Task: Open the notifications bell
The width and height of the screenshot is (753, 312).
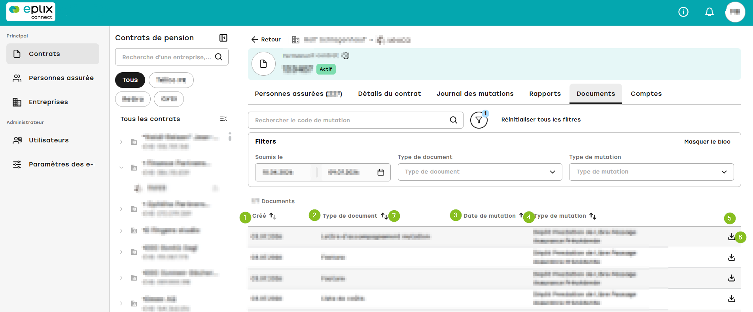Action: click(x=709, y=12)
